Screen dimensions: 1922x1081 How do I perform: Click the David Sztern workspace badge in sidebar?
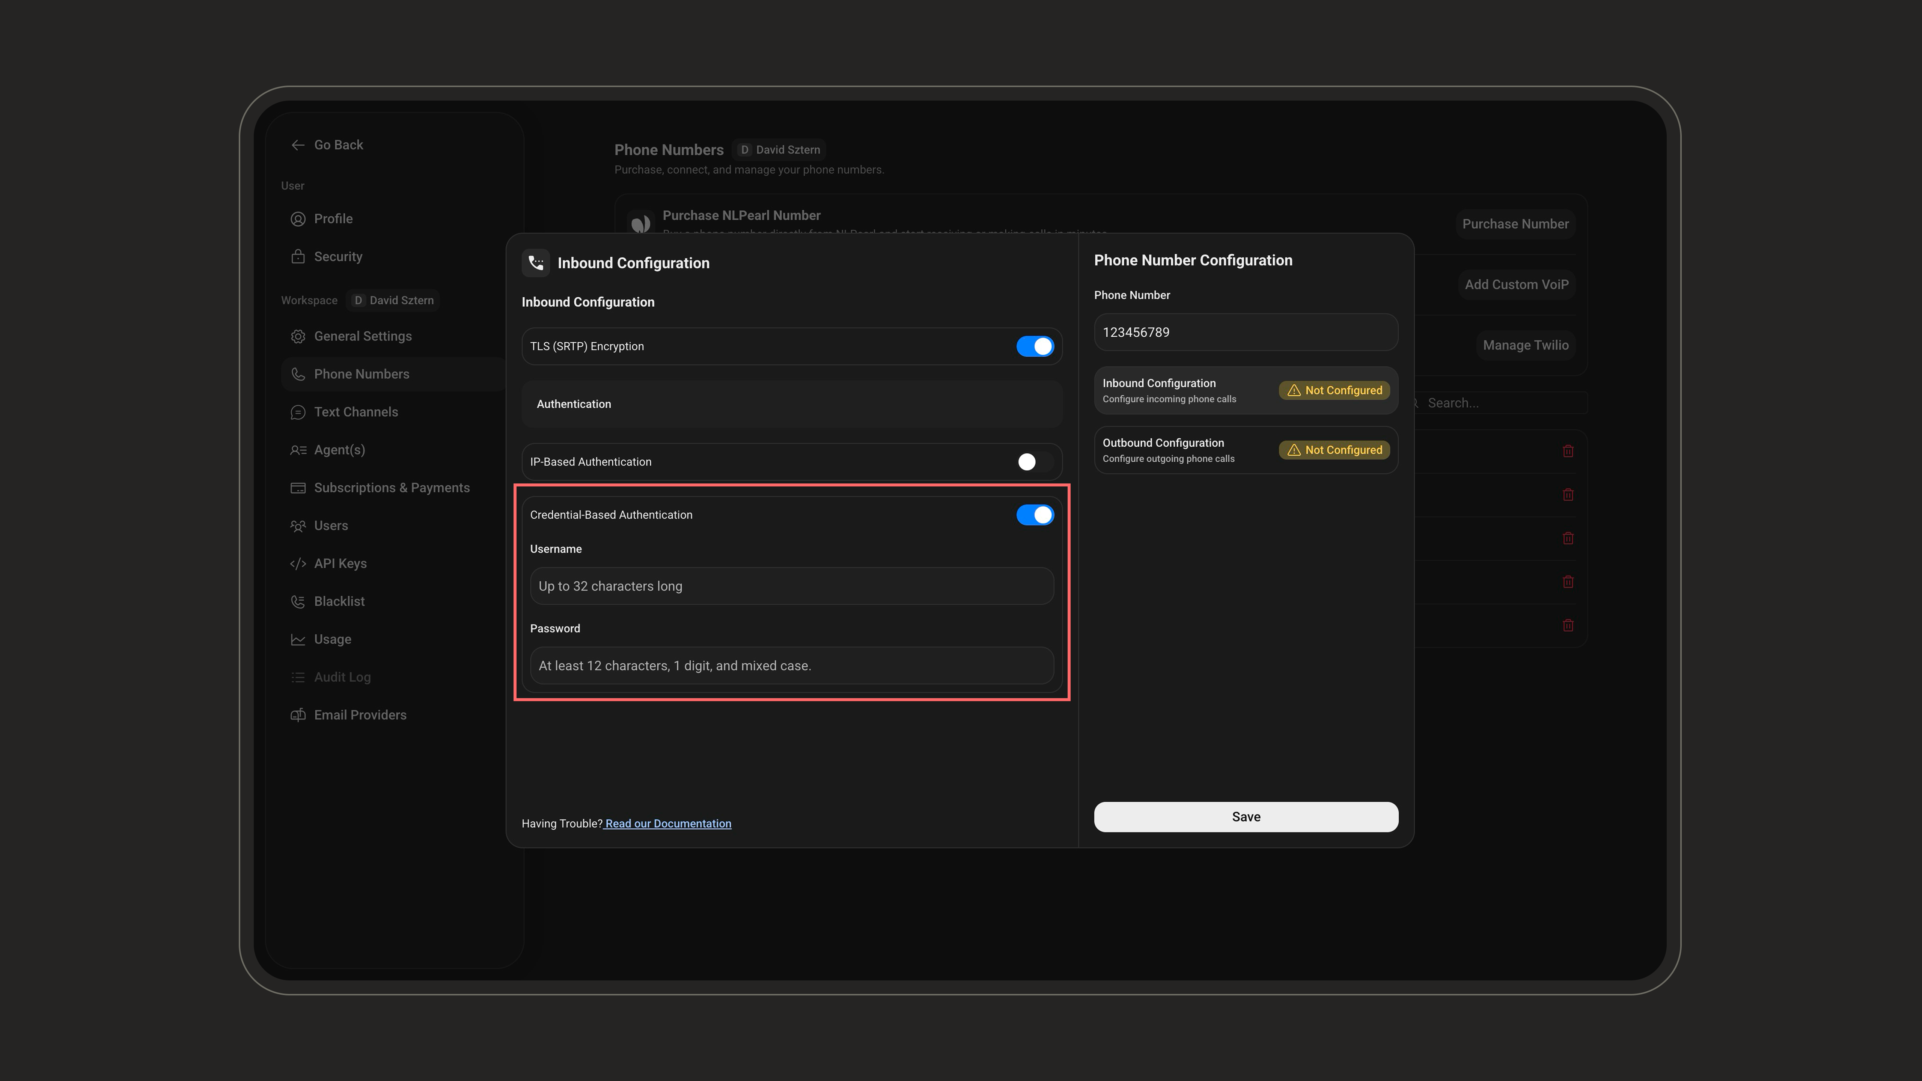[393, 300]
